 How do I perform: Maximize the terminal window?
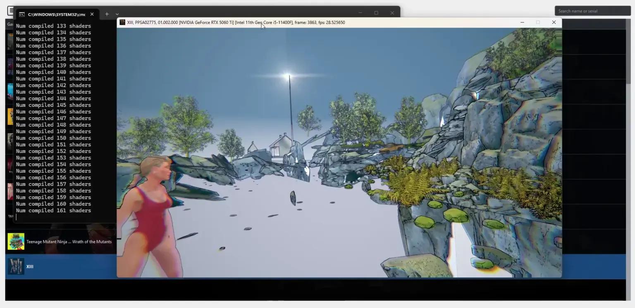point(376,13)
